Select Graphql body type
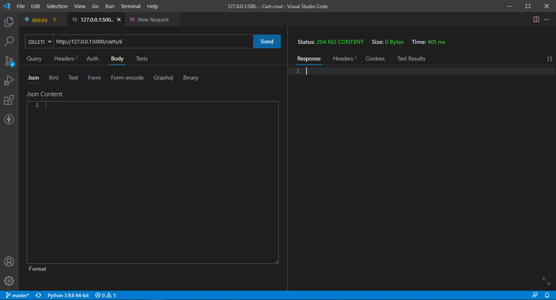 163,78
